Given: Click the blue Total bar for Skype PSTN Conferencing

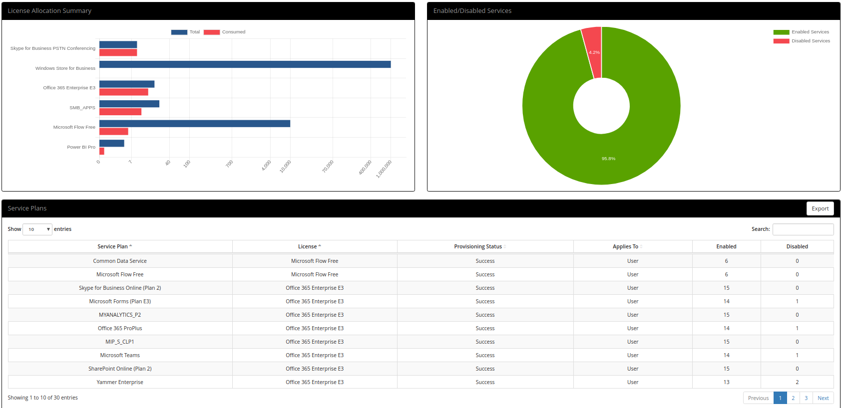Looking at the screenshot, I should click(x=118, y=45).
